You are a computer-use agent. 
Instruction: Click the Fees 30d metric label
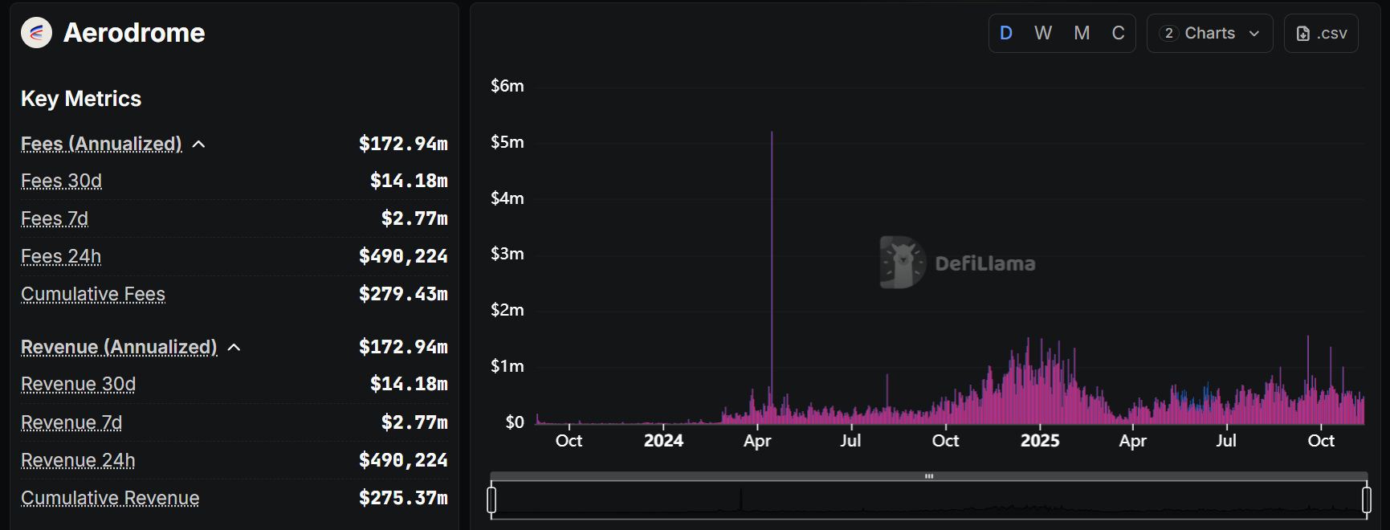click(x=61, y=181)
